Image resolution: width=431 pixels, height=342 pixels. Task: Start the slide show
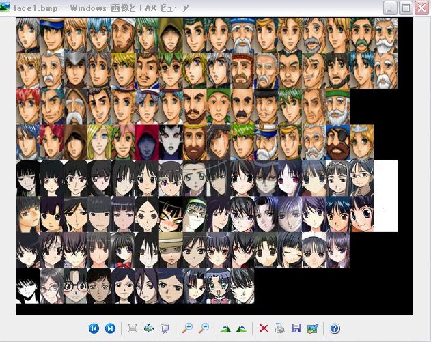pyautogui.click(x=165, y=328)
